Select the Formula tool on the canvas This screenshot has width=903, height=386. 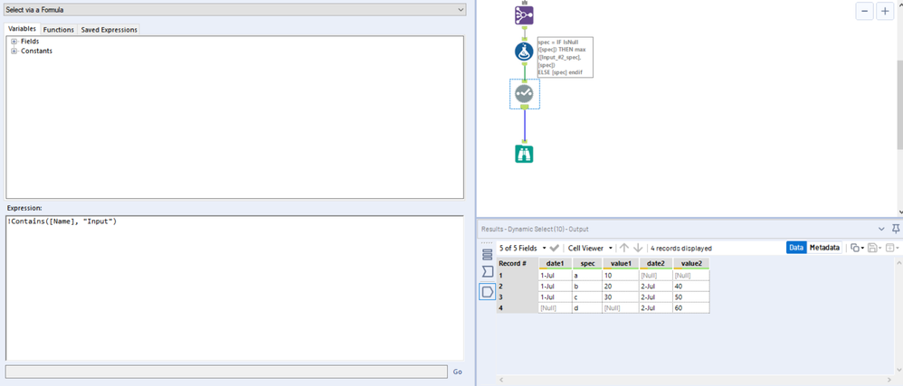click(524, 52)
